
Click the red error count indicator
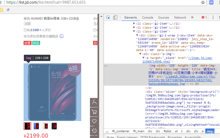click(x=204, y=17)
